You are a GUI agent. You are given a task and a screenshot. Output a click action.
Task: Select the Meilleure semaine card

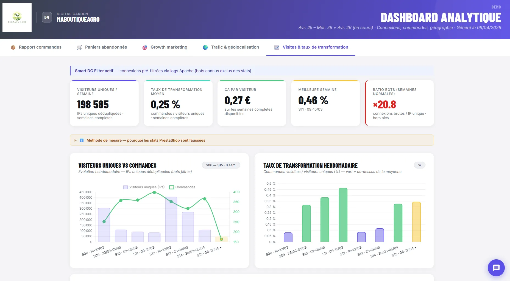pos(325,103)
